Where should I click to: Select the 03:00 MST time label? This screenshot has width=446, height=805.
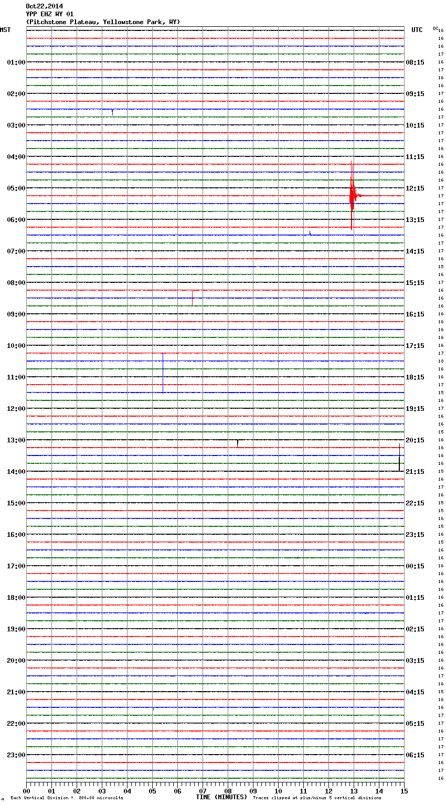click(x=16, y=125)
